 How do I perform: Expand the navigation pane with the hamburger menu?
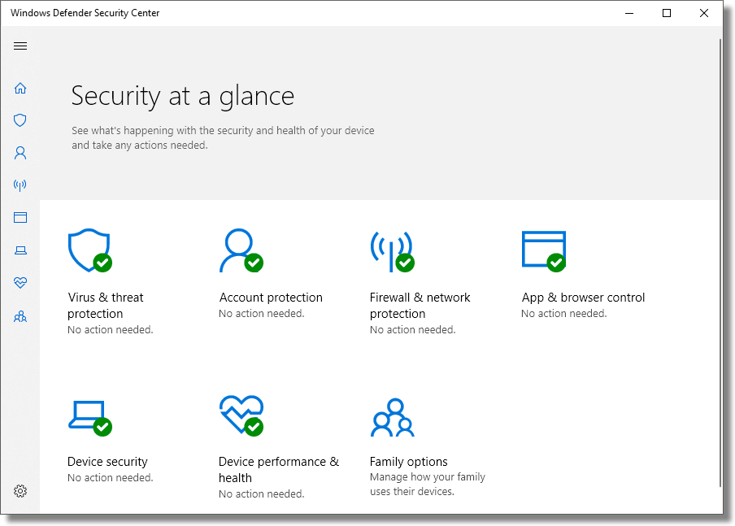[x=20, y=46]
